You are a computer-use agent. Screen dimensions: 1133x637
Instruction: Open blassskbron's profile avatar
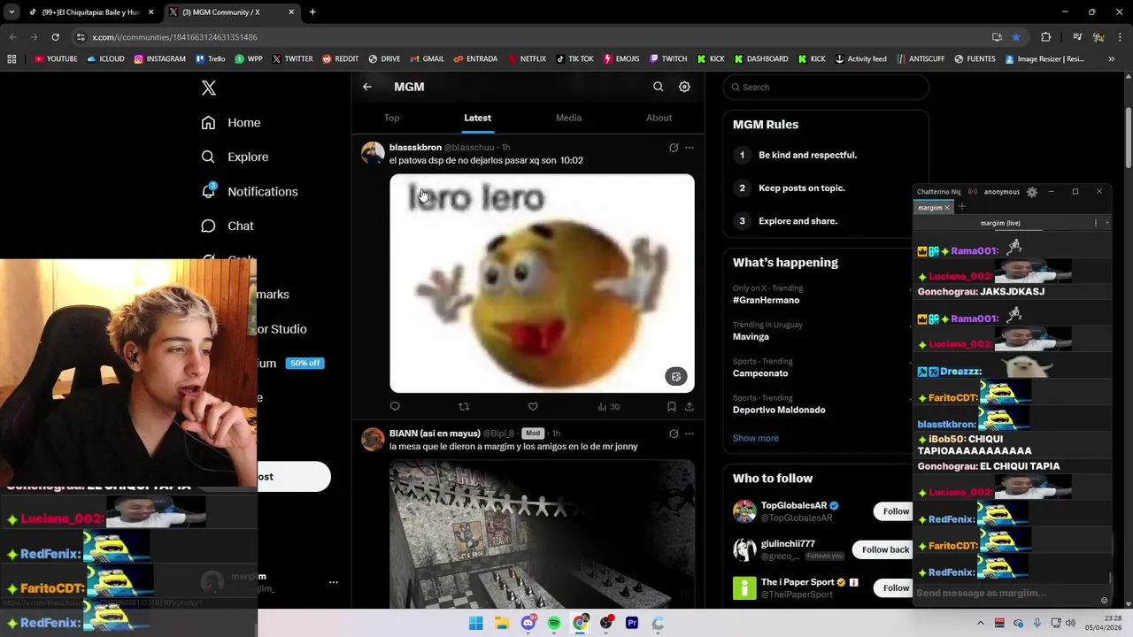click(x=373, y=153)
